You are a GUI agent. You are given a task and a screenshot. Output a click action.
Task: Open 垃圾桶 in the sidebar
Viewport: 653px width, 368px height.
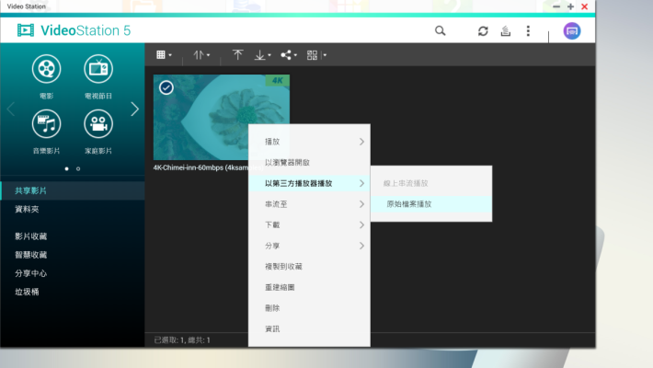73,292
